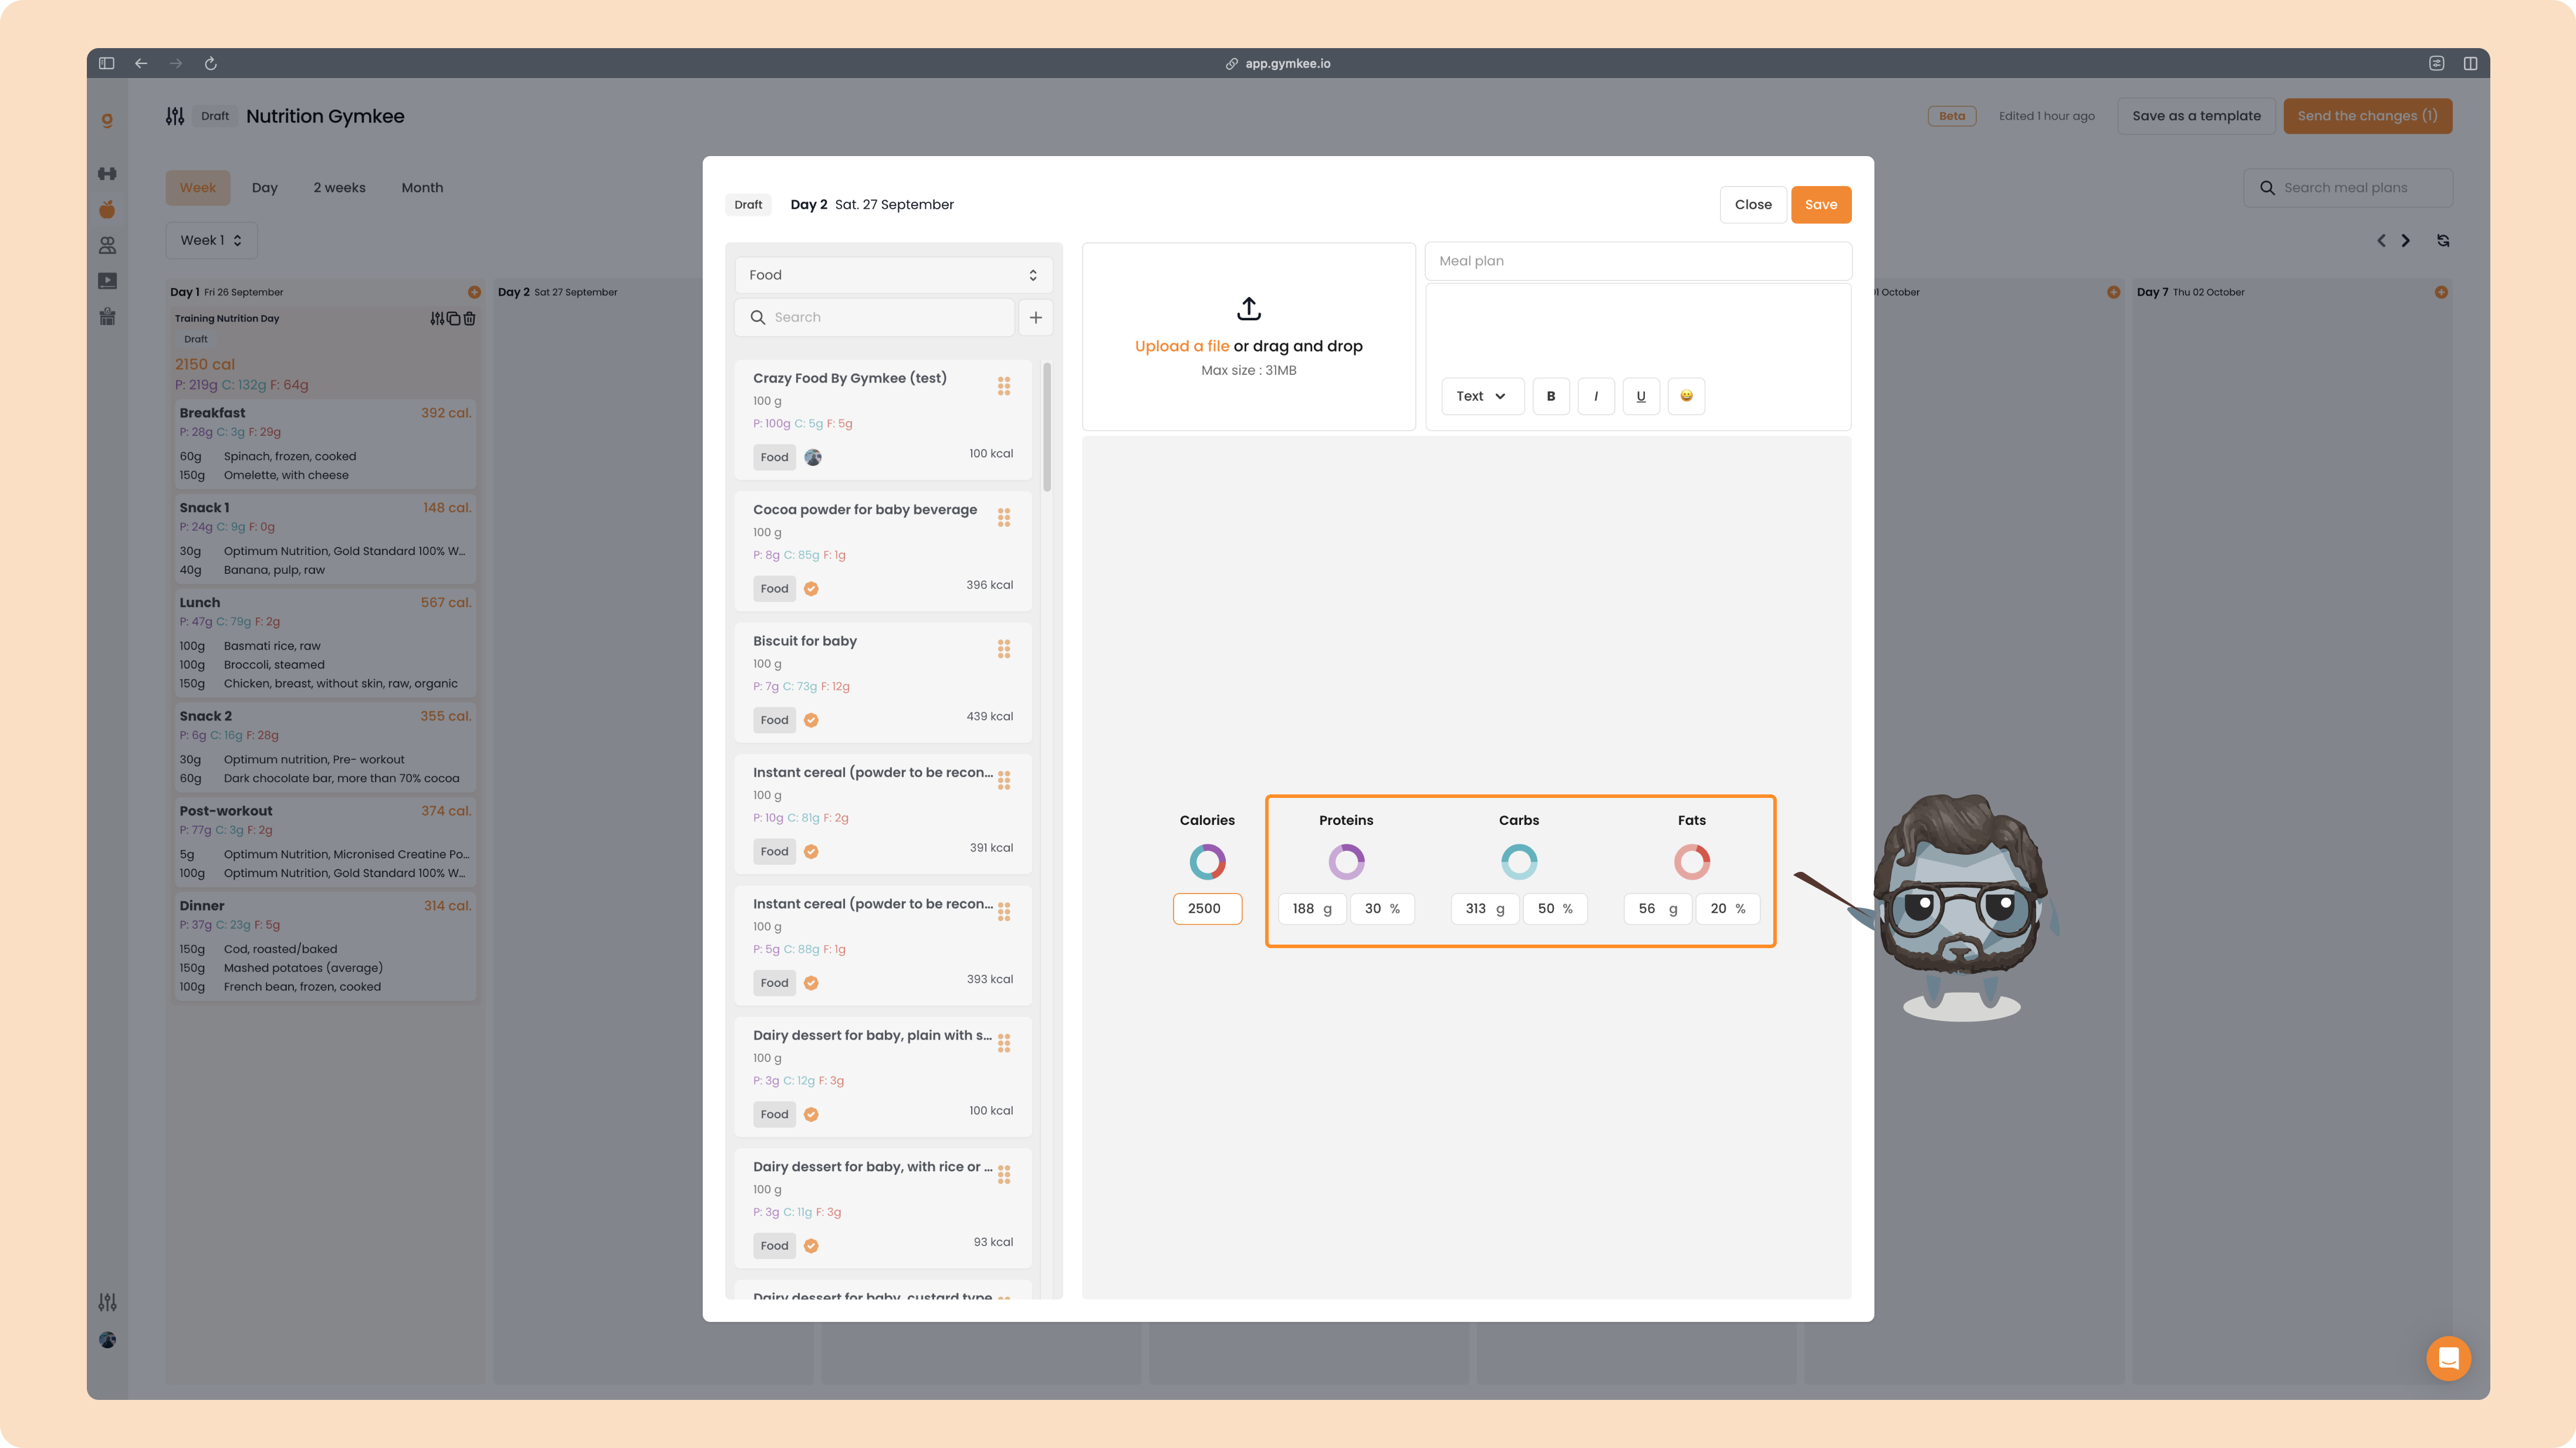Screen dimensions: 2576x1448
Task: Insert an emoji with the smiley icon
Action: click(1686, 396)
